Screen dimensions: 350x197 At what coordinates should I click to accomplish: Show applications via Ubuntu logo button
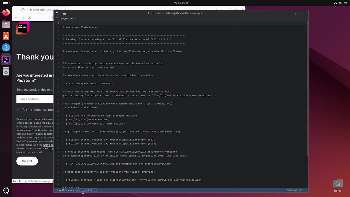point(6,190)
